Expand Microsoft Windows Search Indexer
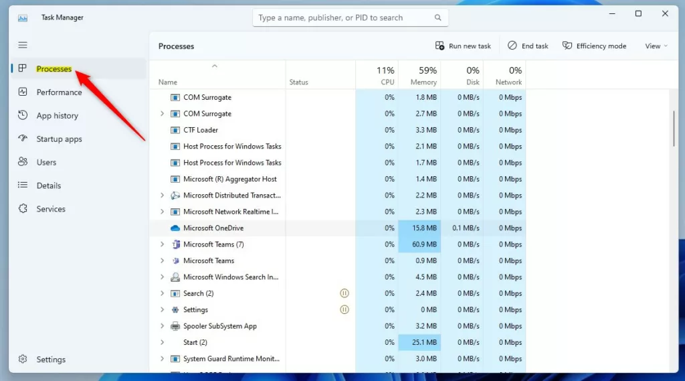The height and width of the screenshot is (381, 685). pos(162,277)
